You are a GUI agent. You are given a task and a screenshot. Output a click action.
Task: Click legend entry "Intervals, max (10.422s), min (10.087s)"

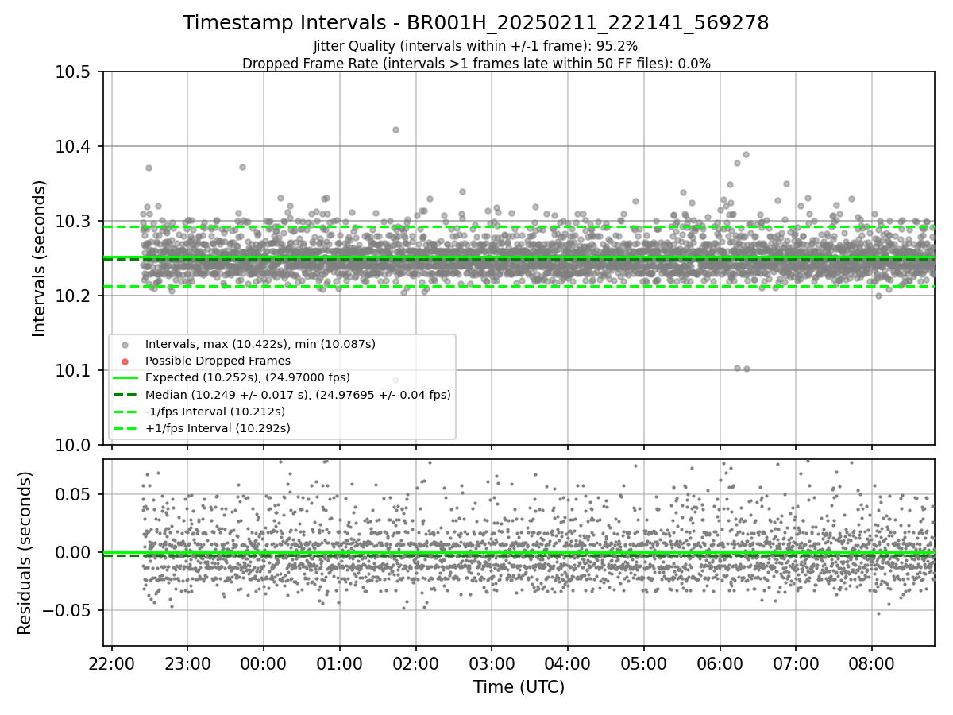click(260, 344)
